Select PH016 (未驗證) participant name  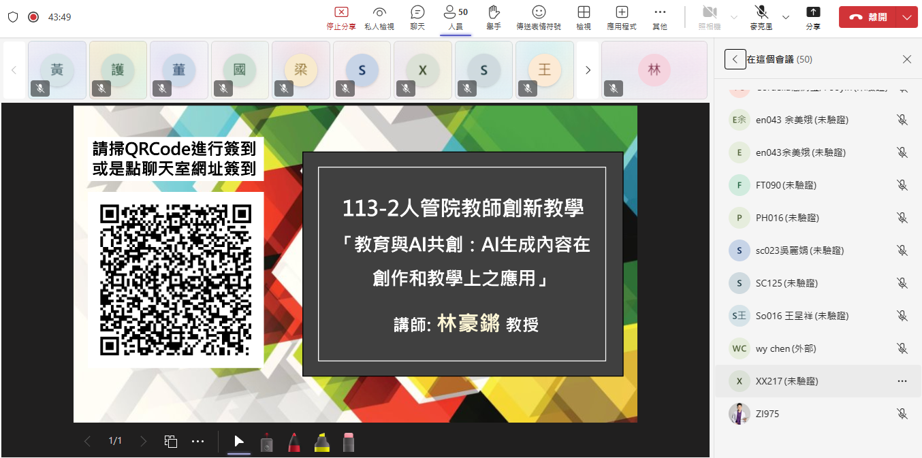(x=787, y=218)
